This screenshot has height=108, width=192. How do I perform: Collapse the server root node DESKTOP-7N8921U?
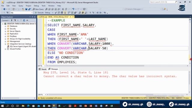tap(3, 24)
